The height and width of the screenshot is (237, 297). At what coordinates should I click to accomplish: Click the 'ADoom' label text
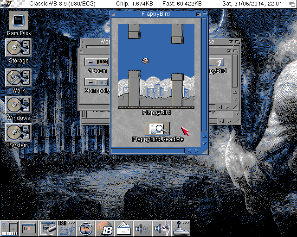point(97,71)
